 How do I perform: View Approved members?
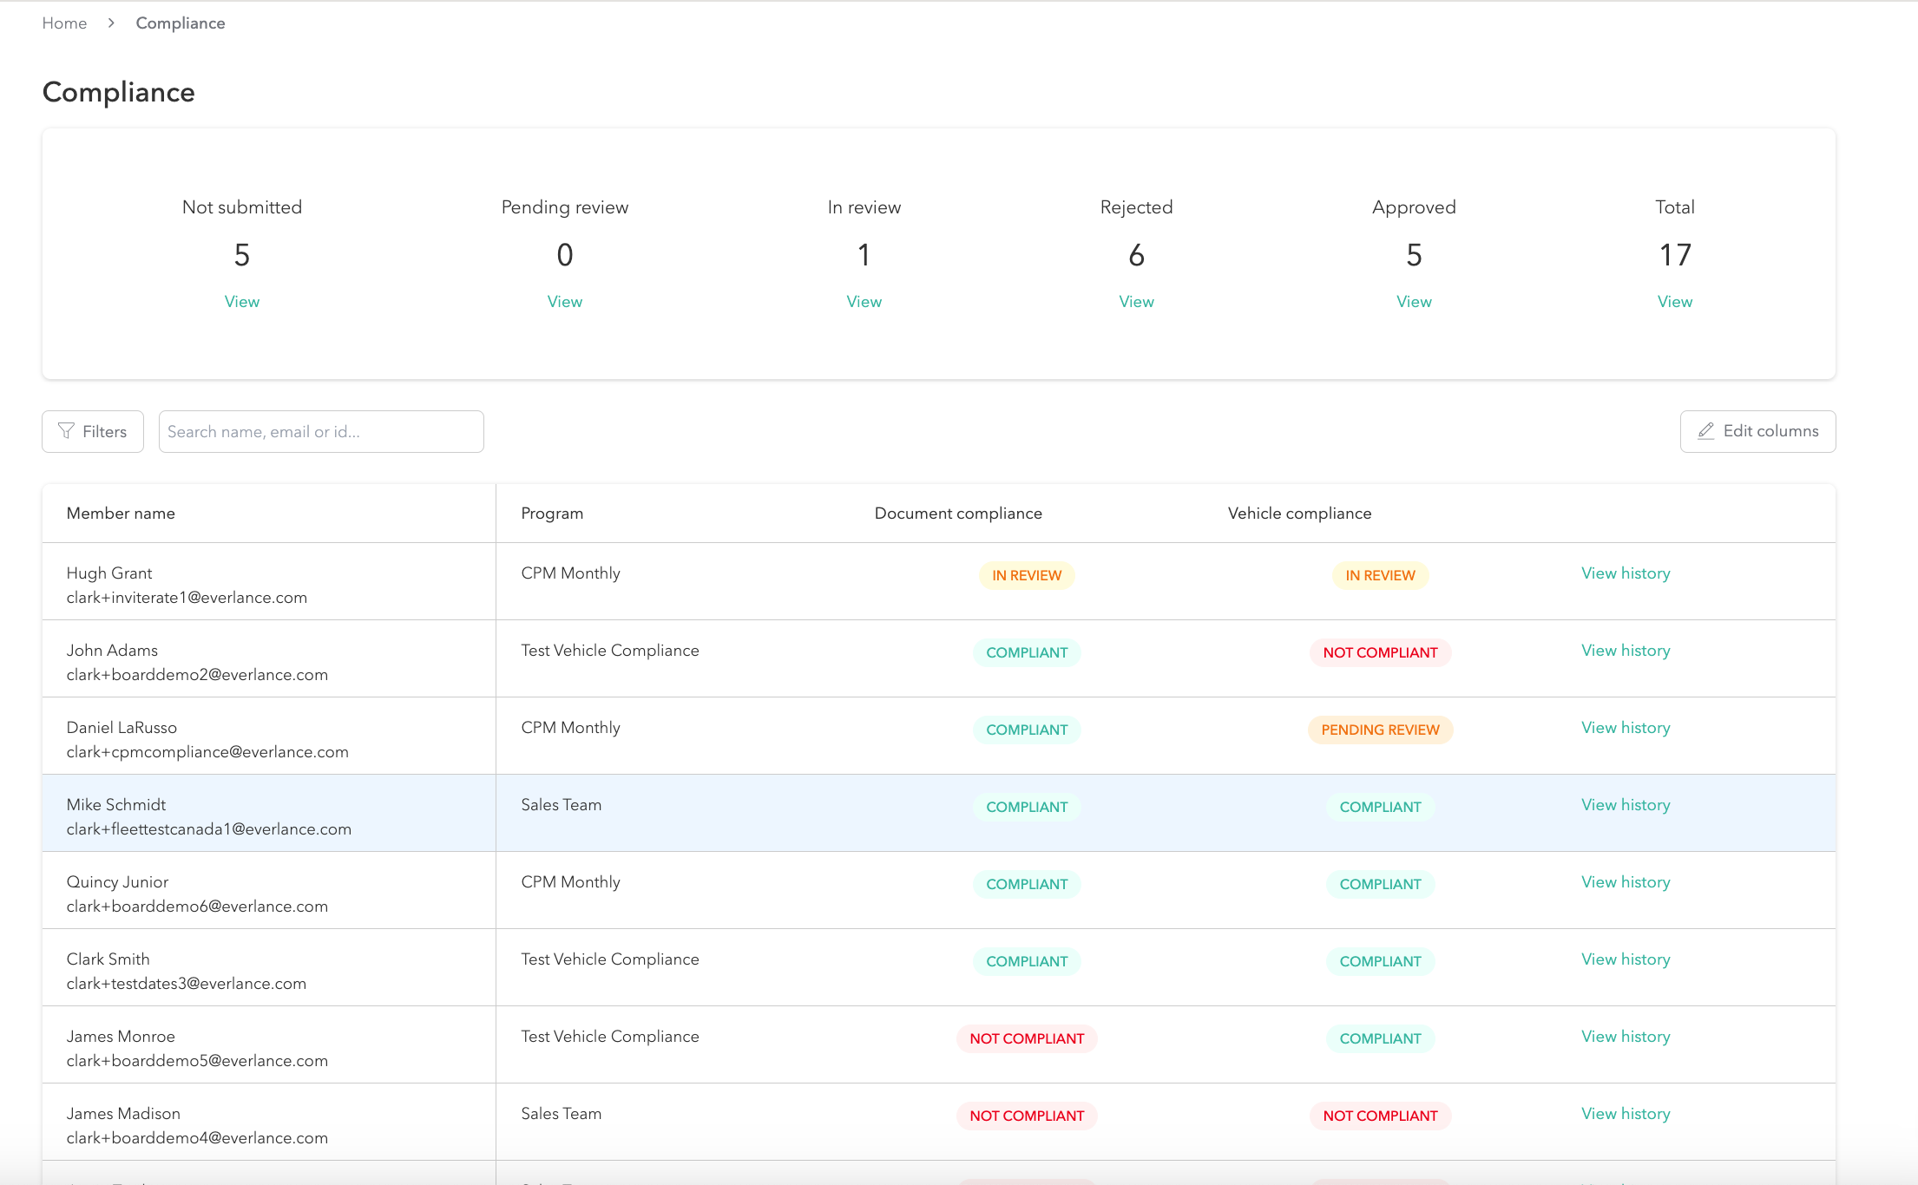coord(1414,302)
